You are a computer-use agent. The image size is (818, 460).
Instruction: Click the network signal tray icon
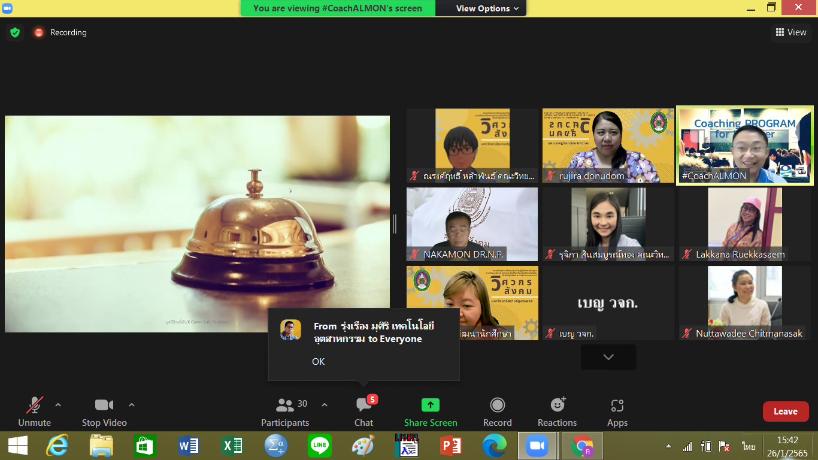(687, 446)
